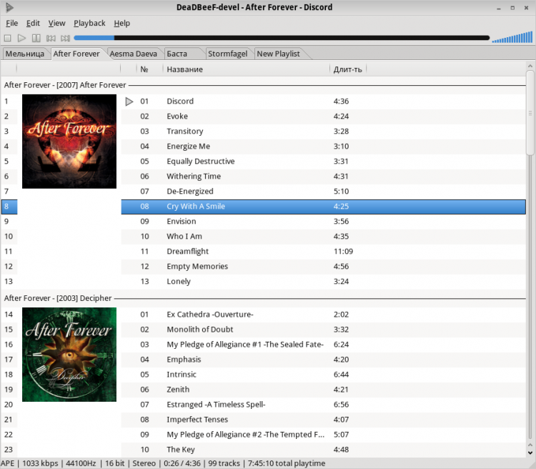Click 1033 kbps in the status bar
Viewport: 536px width, 469px height.
40,463
